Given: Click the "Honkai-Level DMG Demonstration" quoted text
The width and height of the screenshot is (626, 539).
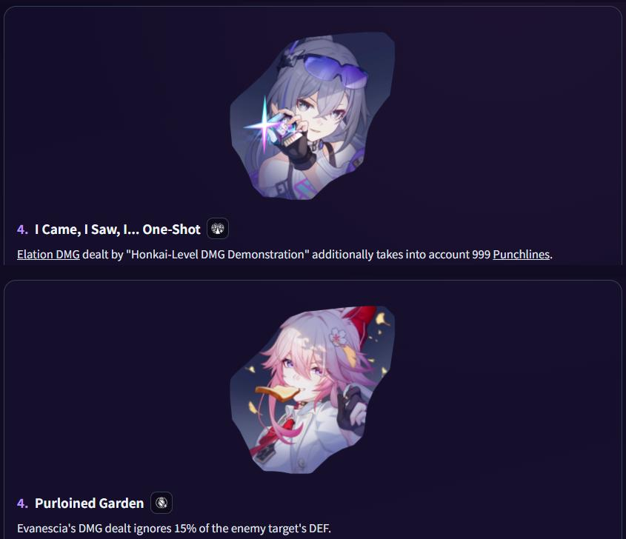Looking at the screenshot, I should pos(218,255).
